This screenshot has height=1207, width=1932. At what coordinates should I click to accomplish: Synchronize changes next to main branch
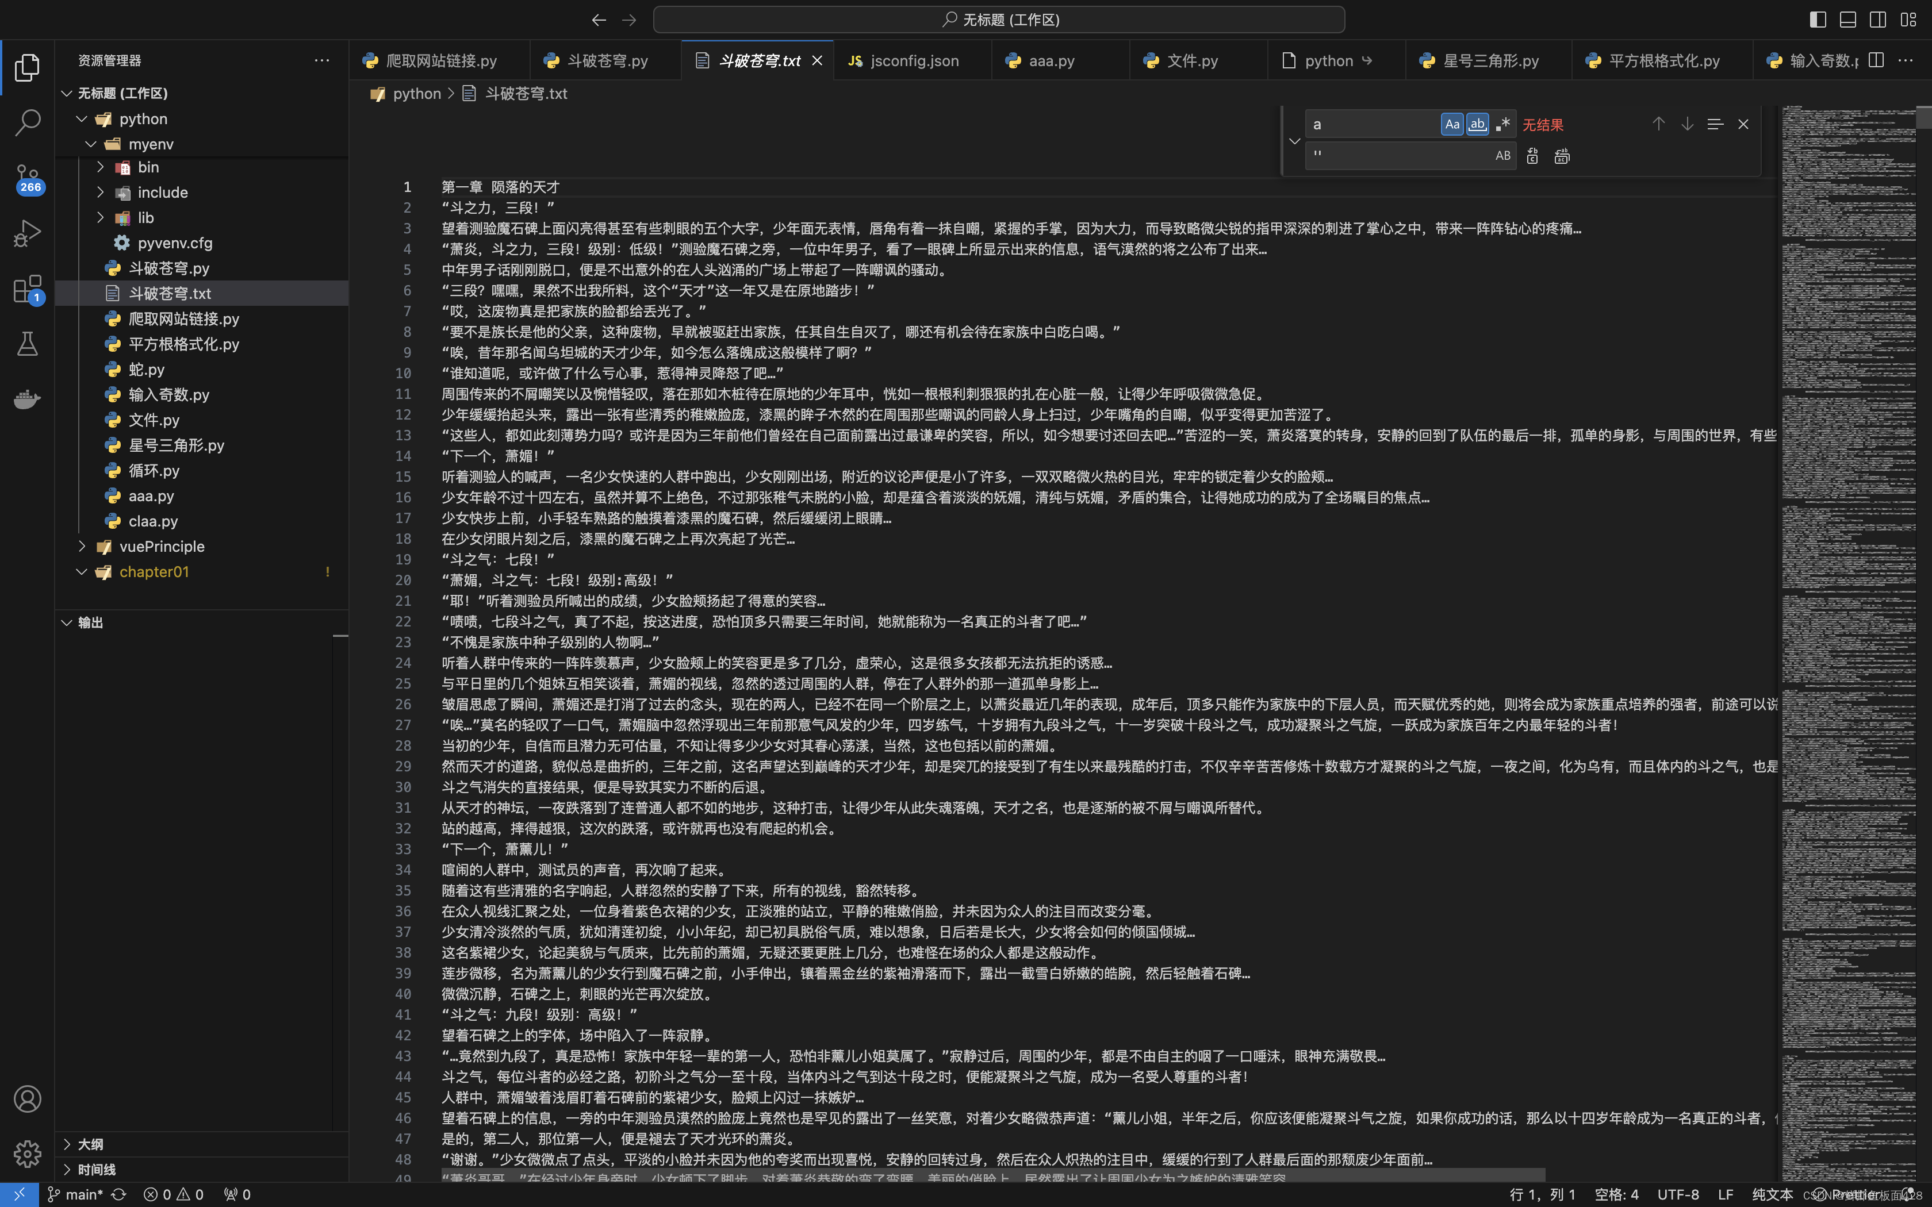point(119,1194)
